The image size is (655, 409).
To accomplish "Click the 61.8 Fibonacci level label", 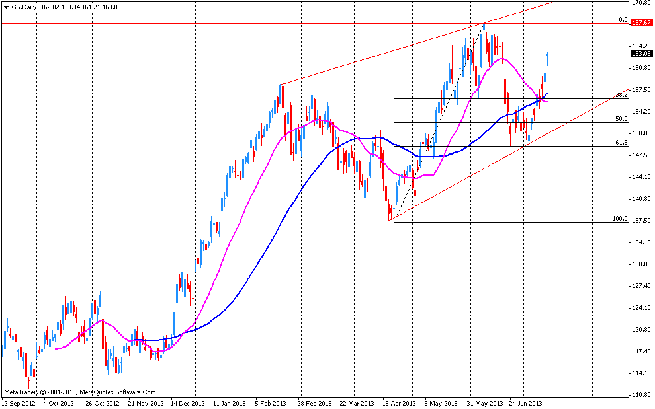I will (x=621, y=142).
